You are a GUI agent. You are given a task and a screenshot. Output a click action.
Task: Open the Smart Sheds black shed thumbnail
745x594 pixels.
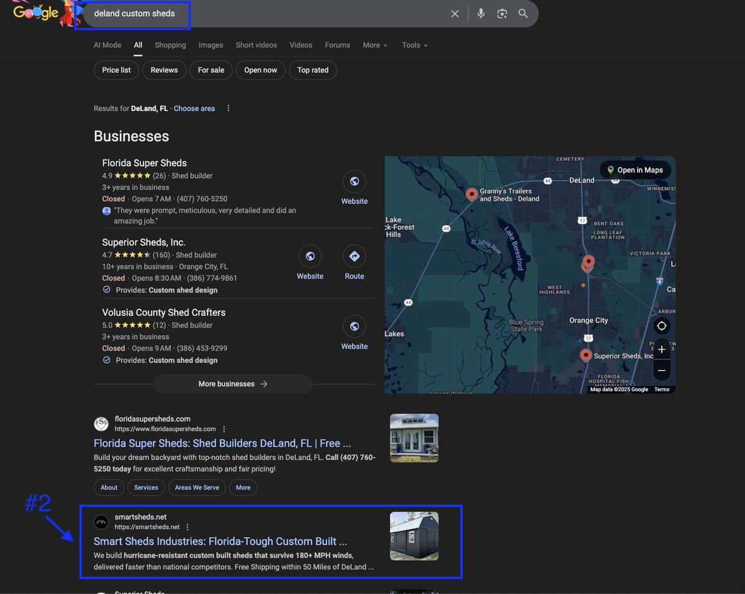414,536
